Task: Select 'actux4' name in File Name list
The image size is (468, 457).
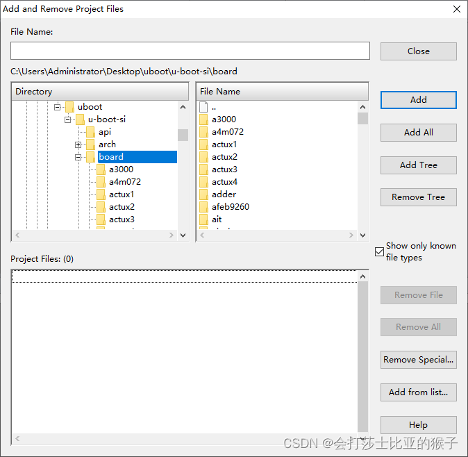Action: [224, 182]
